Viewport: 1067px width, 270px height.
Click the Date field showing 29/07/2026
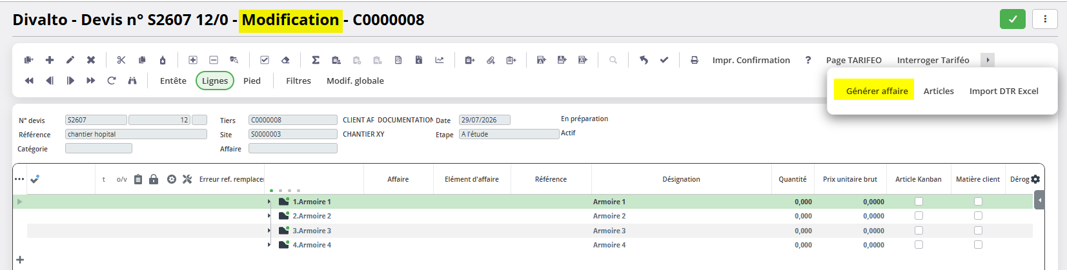coord(485,120)
